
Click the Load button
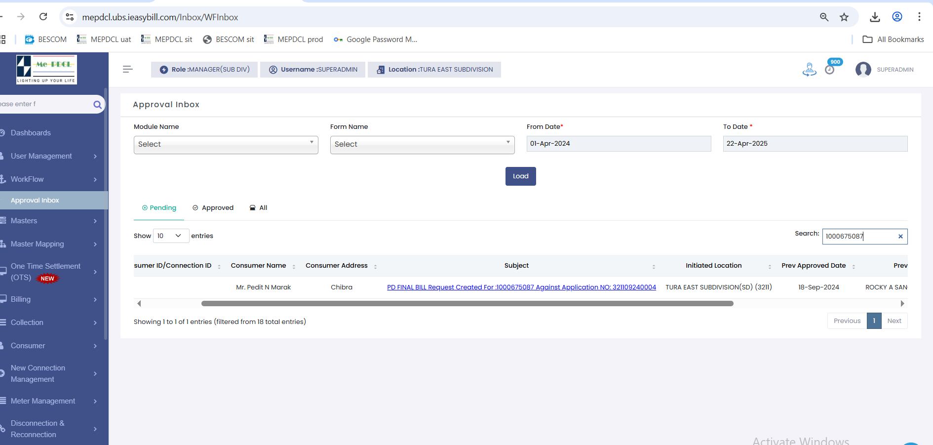click(520, 176)
